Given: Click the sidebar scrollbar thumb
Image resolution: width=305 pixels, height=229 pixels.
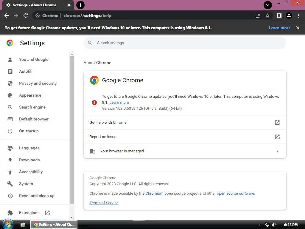Looking at the screenshot, I should click(x=72, y=130).
